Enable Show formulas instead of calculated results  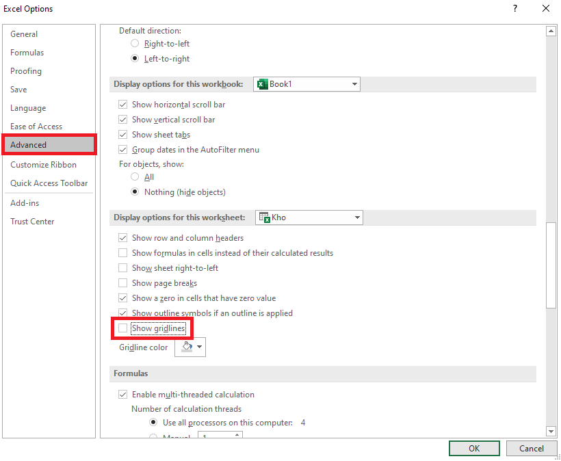(122, 253)
